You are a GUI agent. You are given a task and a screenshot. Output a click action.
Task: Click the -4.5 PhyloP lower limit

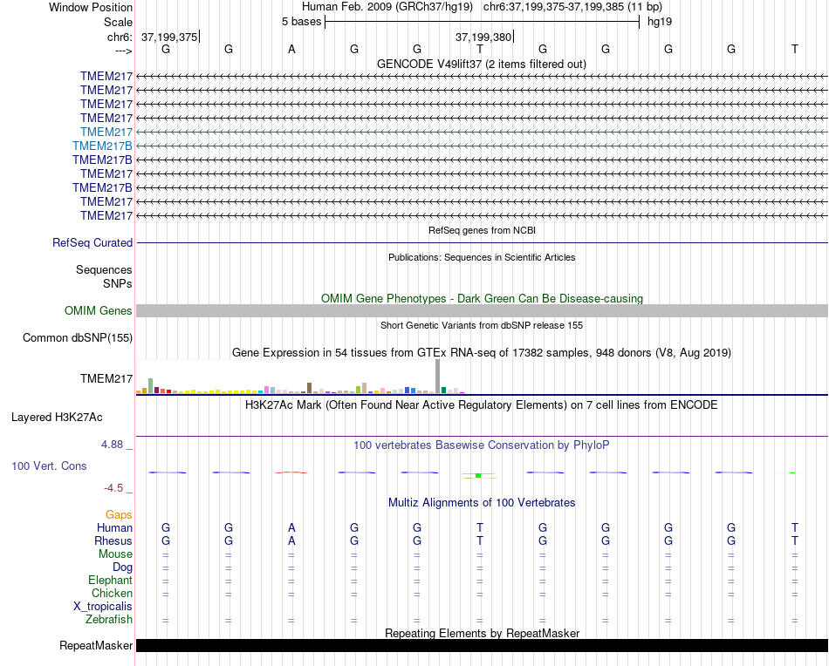(x=113, y=488)
